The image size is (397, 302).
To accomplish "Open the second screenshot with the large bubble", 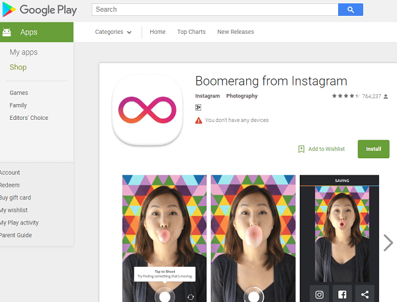I will [253, 238].
